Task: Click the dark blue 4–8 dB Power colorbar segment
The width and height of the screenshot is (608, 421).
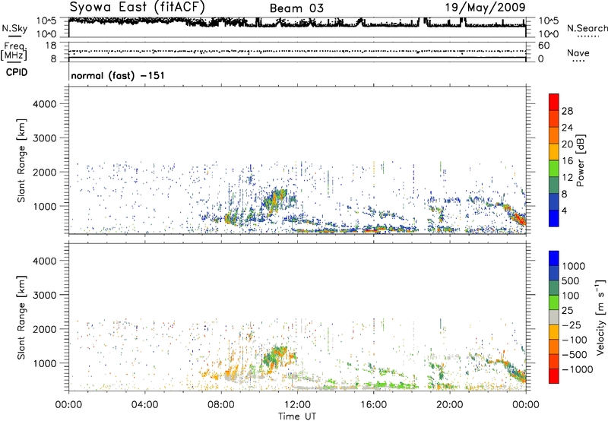Action: [554, 201]
